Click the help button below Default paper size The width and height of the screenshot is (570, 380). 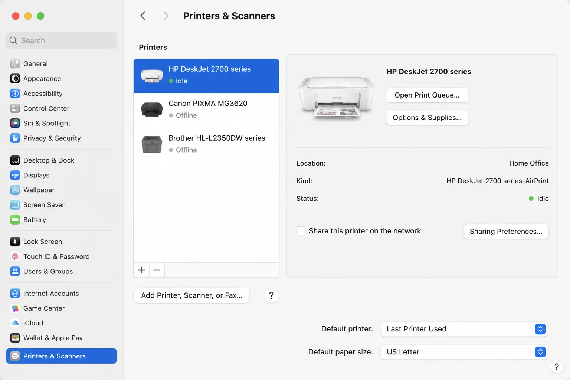[x=556, y=367]
